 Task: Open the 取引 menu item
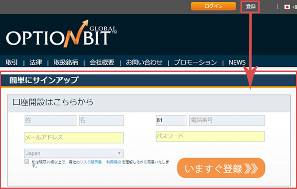click(x=12, y=62)
